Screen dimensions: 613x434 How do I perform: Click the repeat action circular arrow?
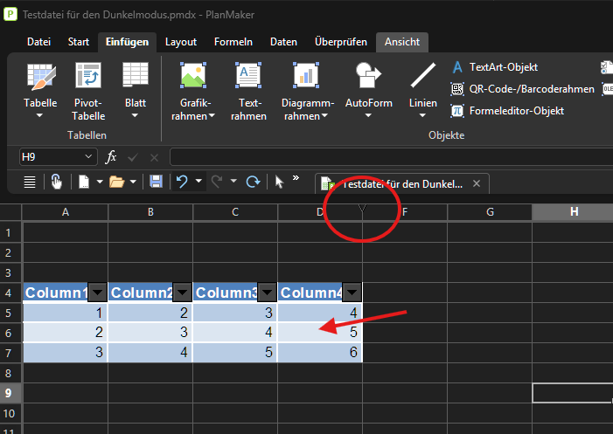(253, 182)
